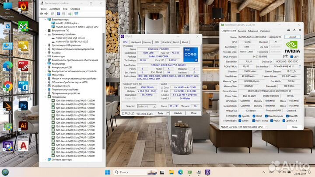
Task: Toggle the Ray Tracing checkbox in GPU-Z
Action: [253, 121]
